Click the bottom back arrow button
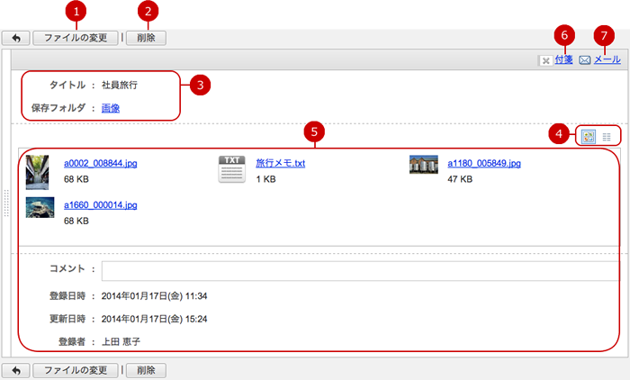This screenshot has height=380, width=630. pos(16,370)
